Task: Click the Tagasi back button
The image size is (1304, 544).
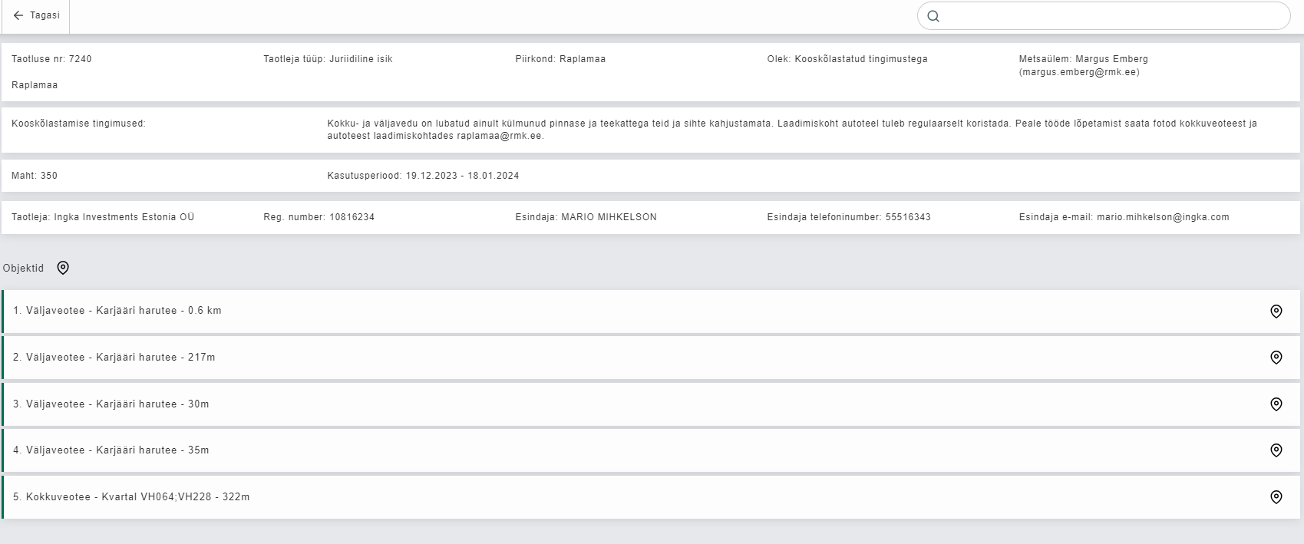Action: click(x=36, y=15)
